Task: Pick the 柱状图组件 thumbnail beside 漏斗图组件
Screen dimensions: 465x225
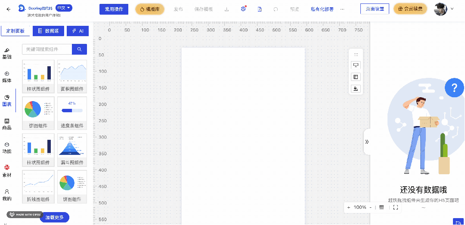Action: pos(38,150)
